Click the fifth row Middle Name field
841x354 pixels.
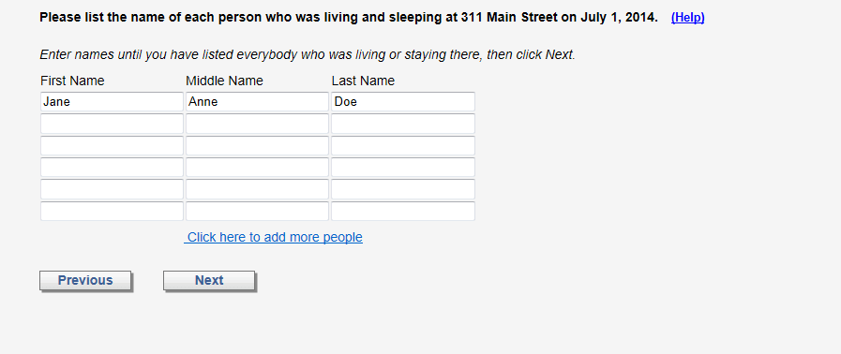257,189
